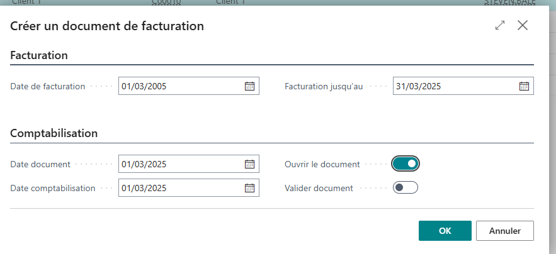
Task: Click the 'Date comptabilisation' text label
Action: pos(53,188)
